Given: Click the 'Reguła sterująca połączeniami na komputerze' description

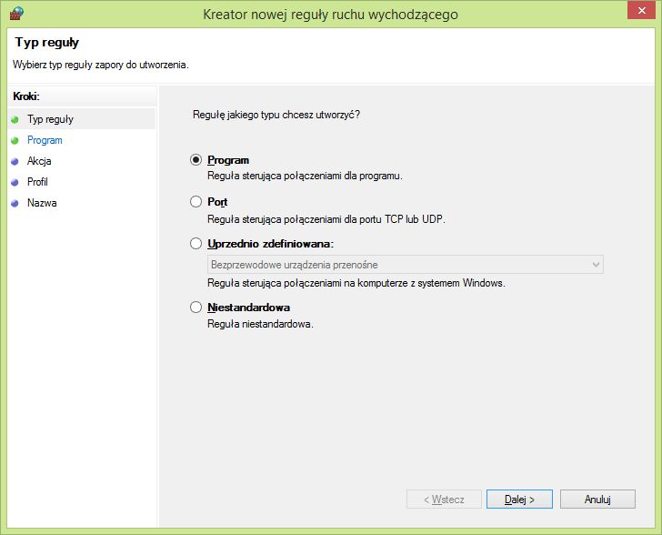Looking at the screenshot, I should tap(356, 283).
